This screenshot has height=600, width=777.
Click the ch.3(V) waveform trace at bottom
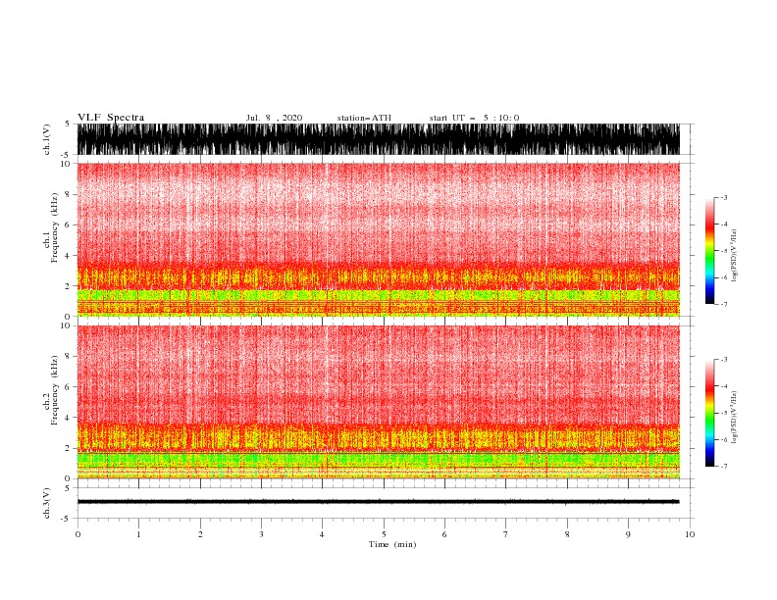378,502
